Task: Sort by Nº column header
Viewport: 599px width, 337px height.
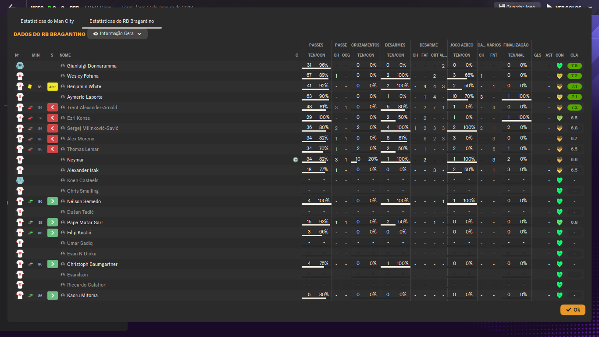Action: (17, 55)
